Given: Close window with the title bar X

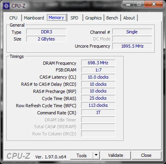Looking at the screenshot, I should (154, 4).
